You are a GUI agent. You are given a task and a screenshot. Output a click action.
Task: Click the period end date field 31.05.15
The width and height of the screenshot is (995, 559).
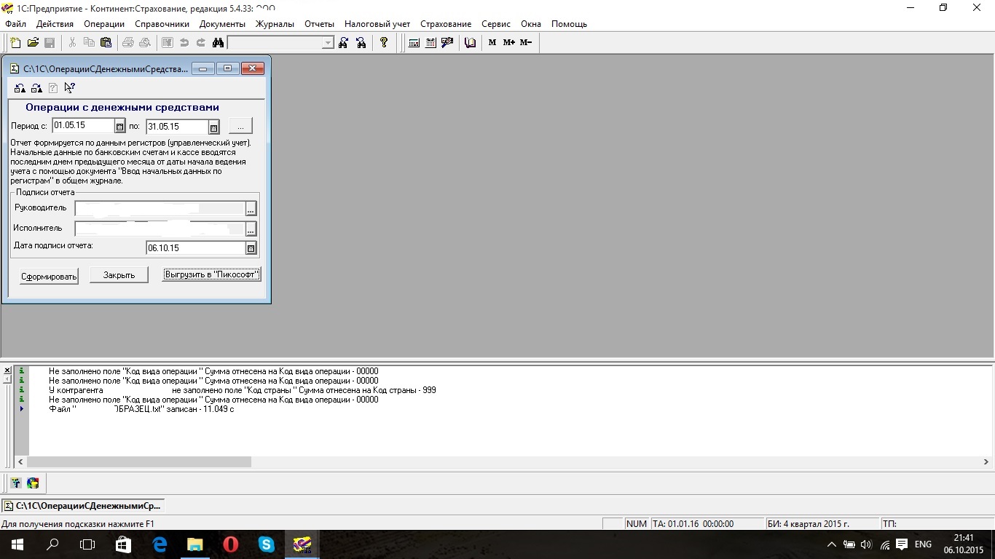pos(178,127)
